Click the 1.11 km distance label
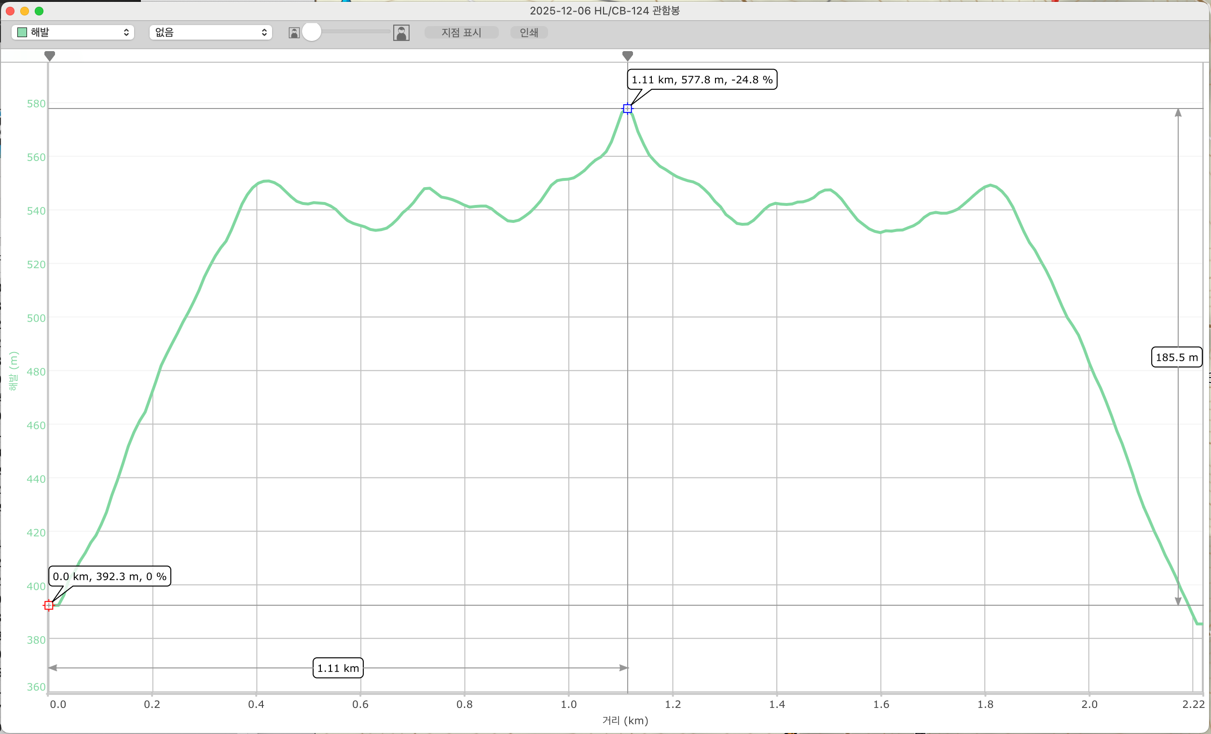Image resolution: width=1211 pixels, height=734 pixels. 338,668
